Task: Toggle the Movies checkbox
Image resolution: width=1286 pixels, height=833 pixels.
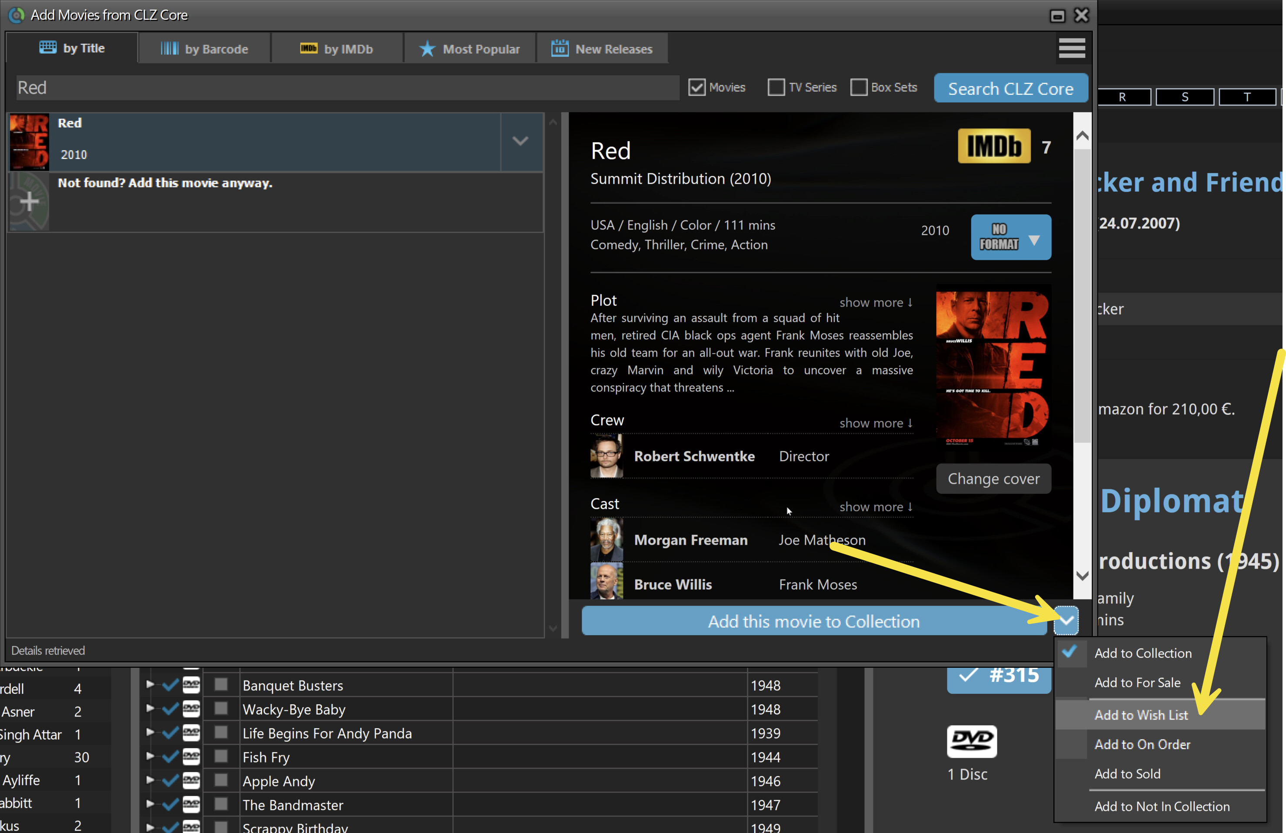Action: (x=696, y=87)
